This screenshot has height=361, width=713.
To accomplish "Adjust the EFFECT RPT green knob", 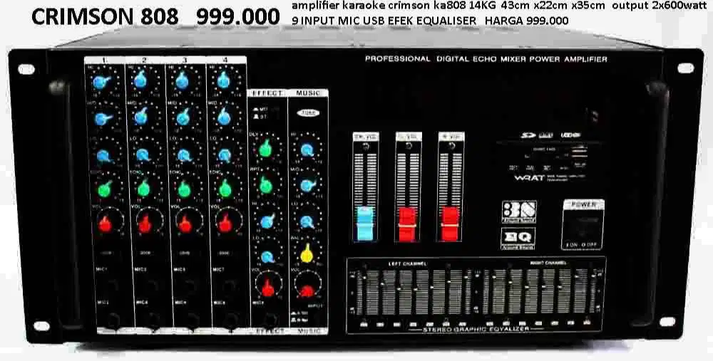I will (x=266, y=185).
